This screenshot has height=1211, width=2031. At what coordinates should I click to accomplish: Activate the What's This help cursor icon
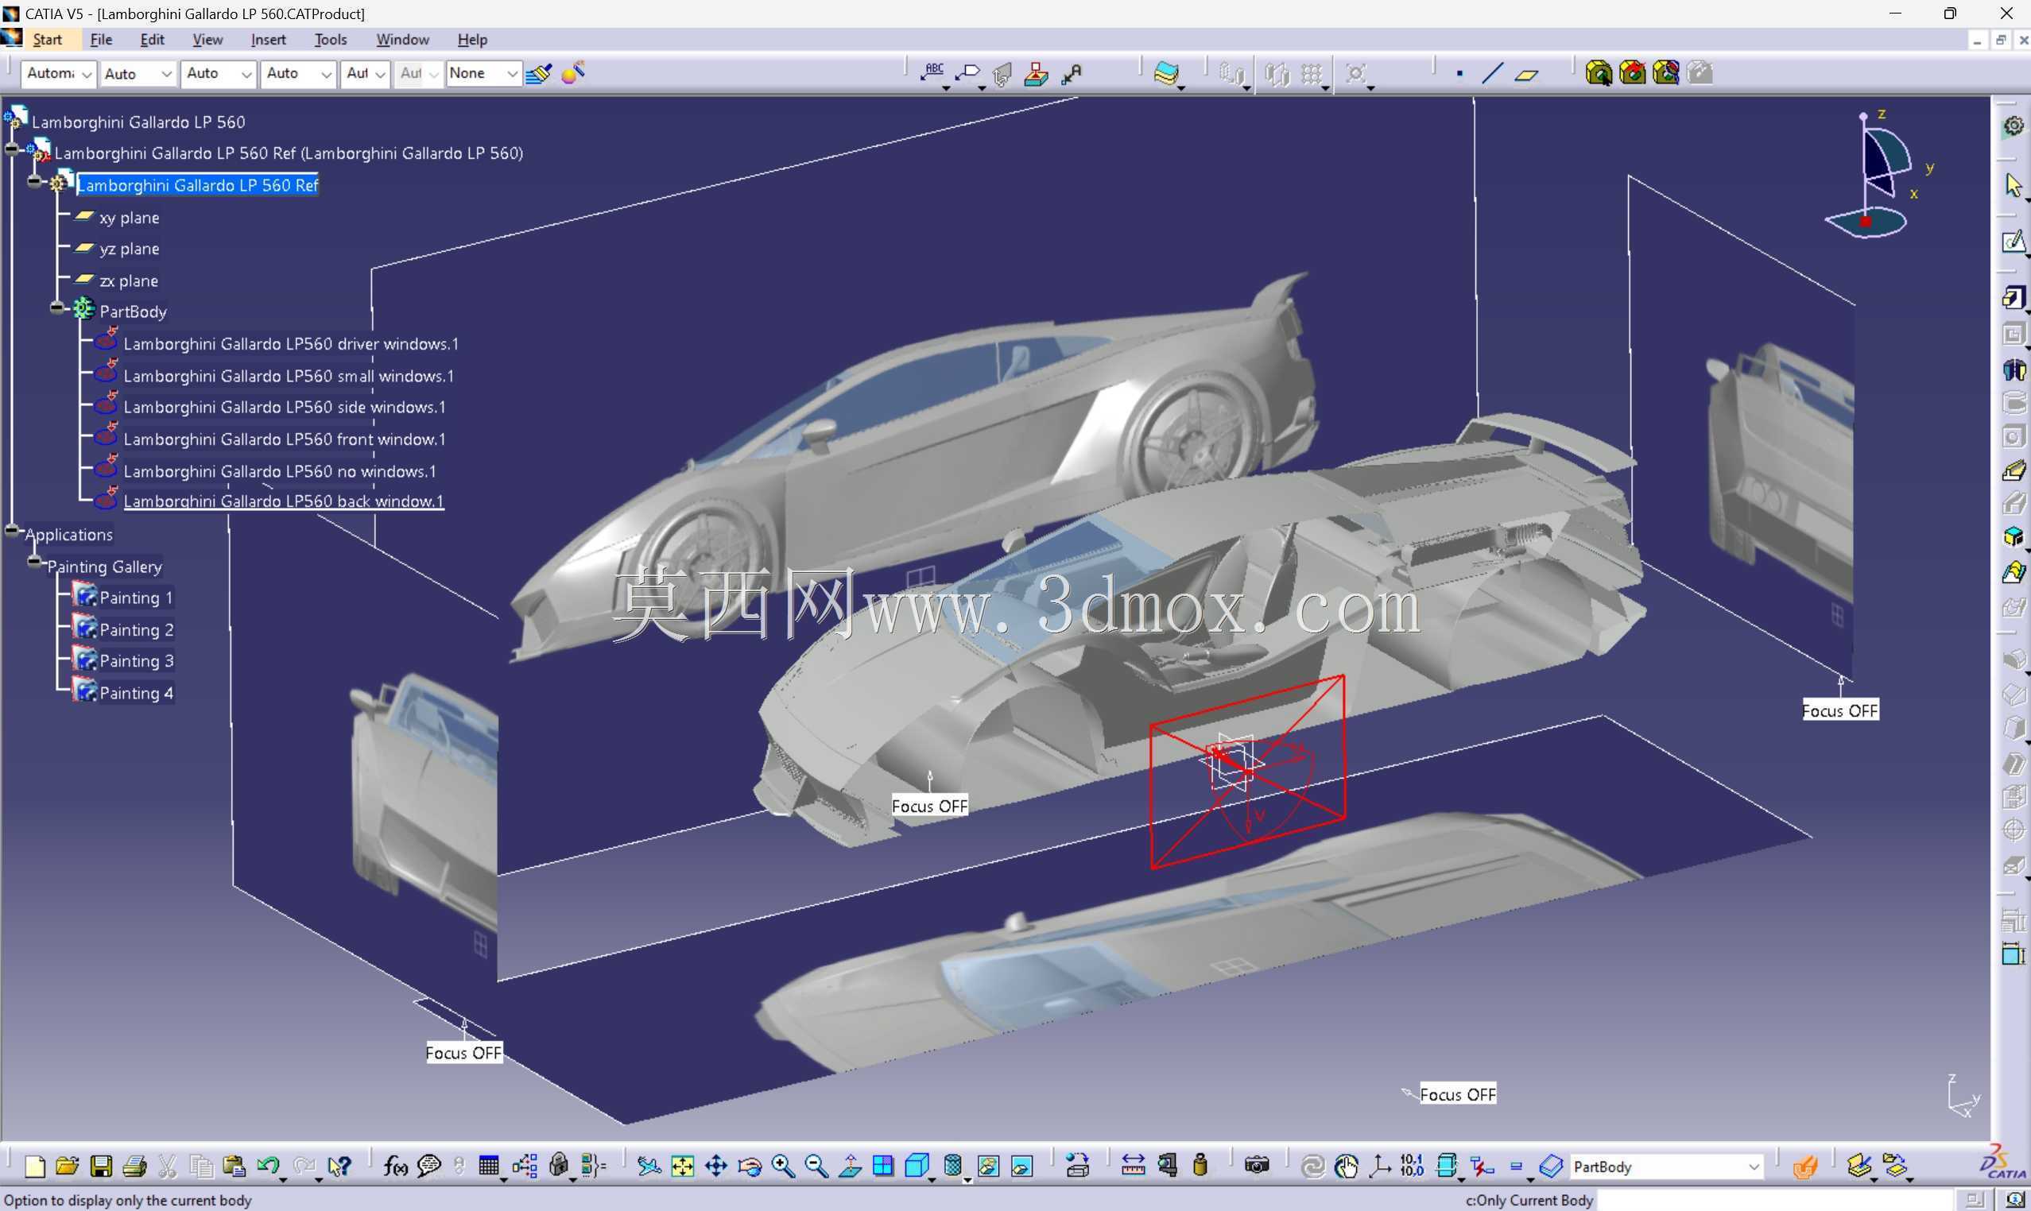339,1167
